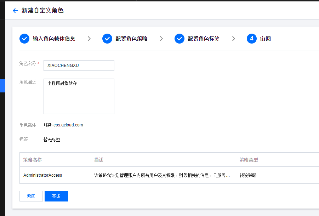Click the checkmark icon for 配置角色策略
Viewport: 319px width, 216px height.
(107, 39)
